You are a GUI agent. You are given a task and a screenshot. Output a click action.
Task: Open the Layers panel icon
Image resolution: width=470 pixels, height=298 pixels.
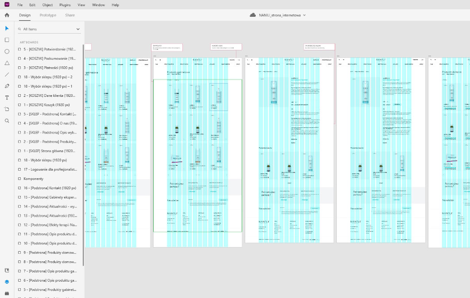(x=7, y=281)
